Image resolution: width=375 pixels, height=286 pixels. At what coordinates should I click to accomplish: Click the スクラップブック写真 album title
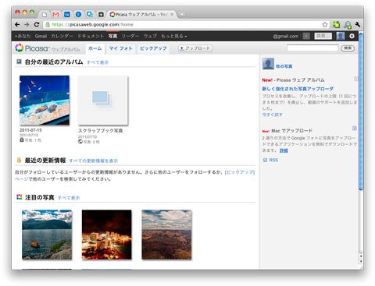click(101, 131)
